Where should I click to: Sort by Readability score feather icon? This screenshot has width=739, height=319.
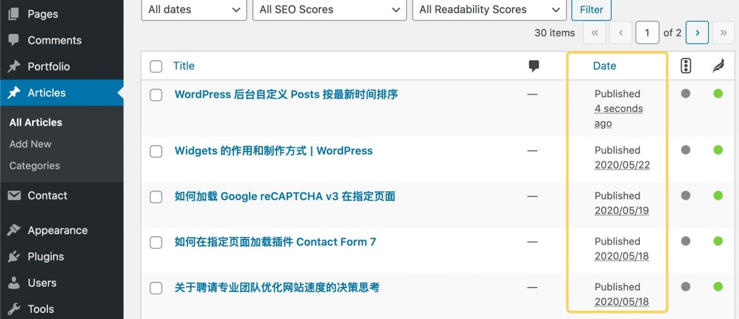pos(718,66)
